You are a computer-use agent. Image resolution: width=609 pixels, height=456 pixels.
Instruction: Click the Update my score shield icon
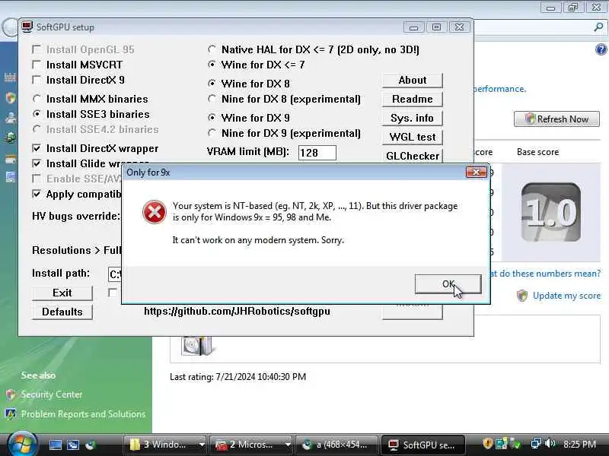click(522, 296)
